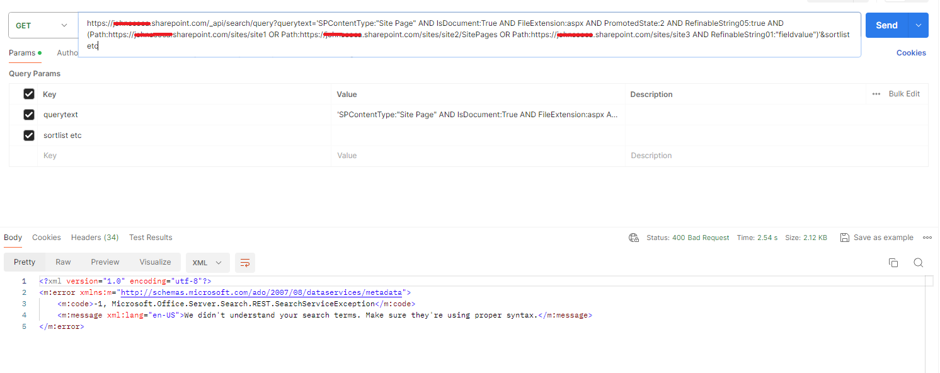Search within the response body
The image size is (940, 373).
coord(918,262)
